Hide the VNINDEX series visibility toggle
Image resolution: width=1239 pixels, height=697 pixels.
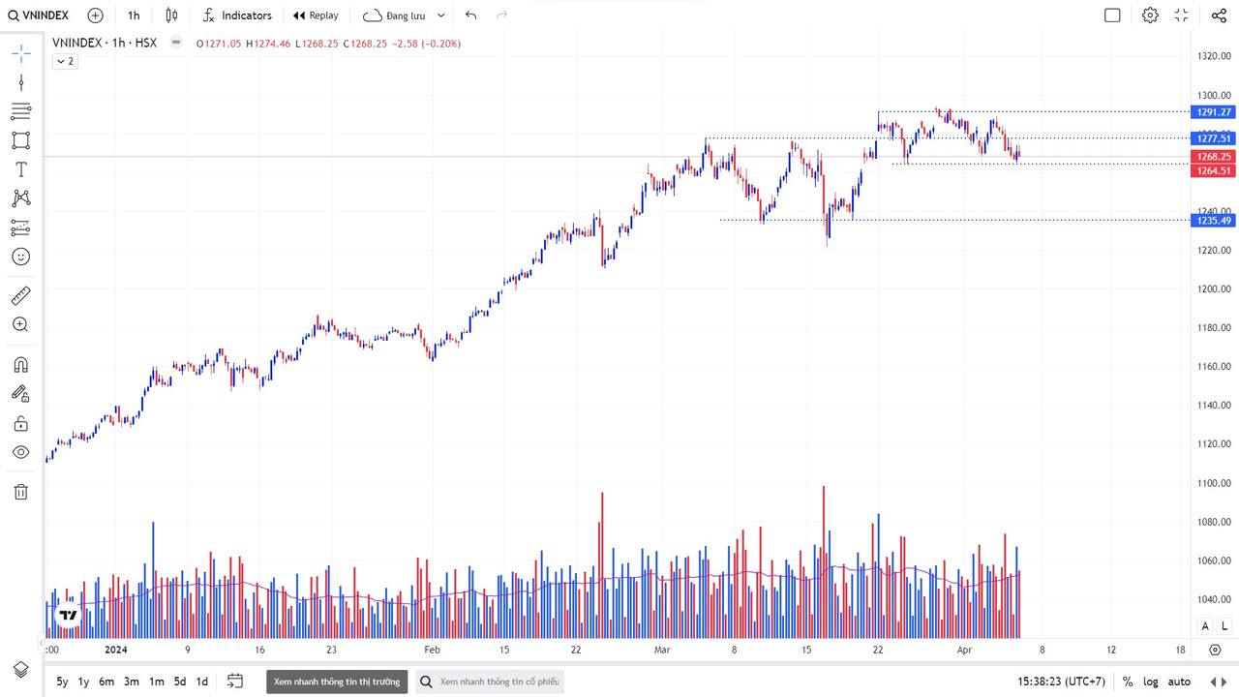tap(175, 43)
